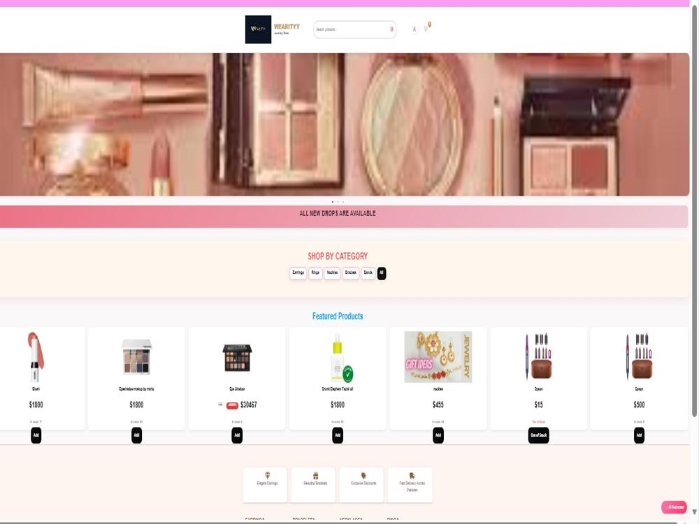Click the Out of Stock button

(x=538, y=435)
